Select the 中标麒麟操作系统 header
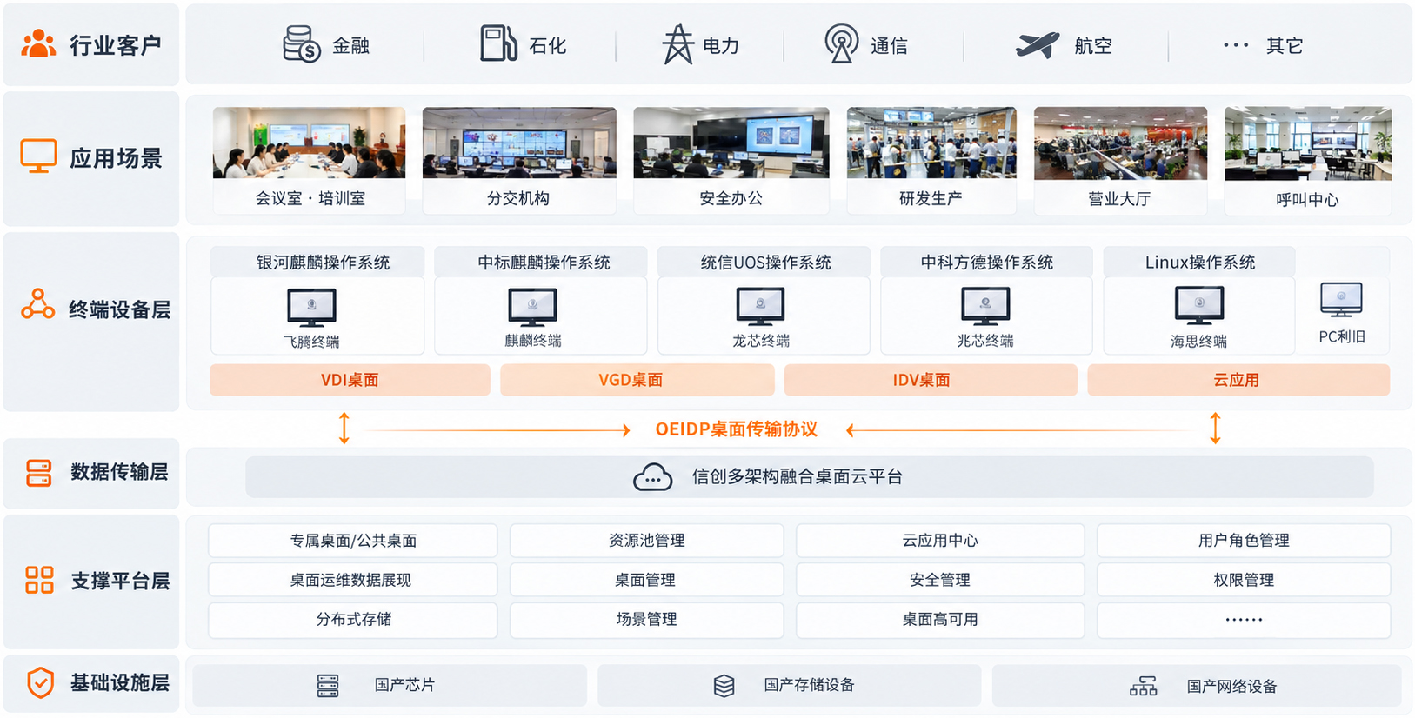This screenshot has width=1415, height=718. tap(541, 262)
